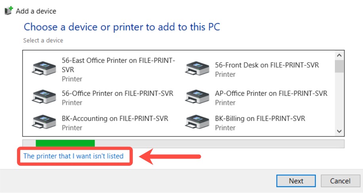Screen dimensions: 363x193
Task: Select the BK-Billing printer icon
Action: [197, 121]
